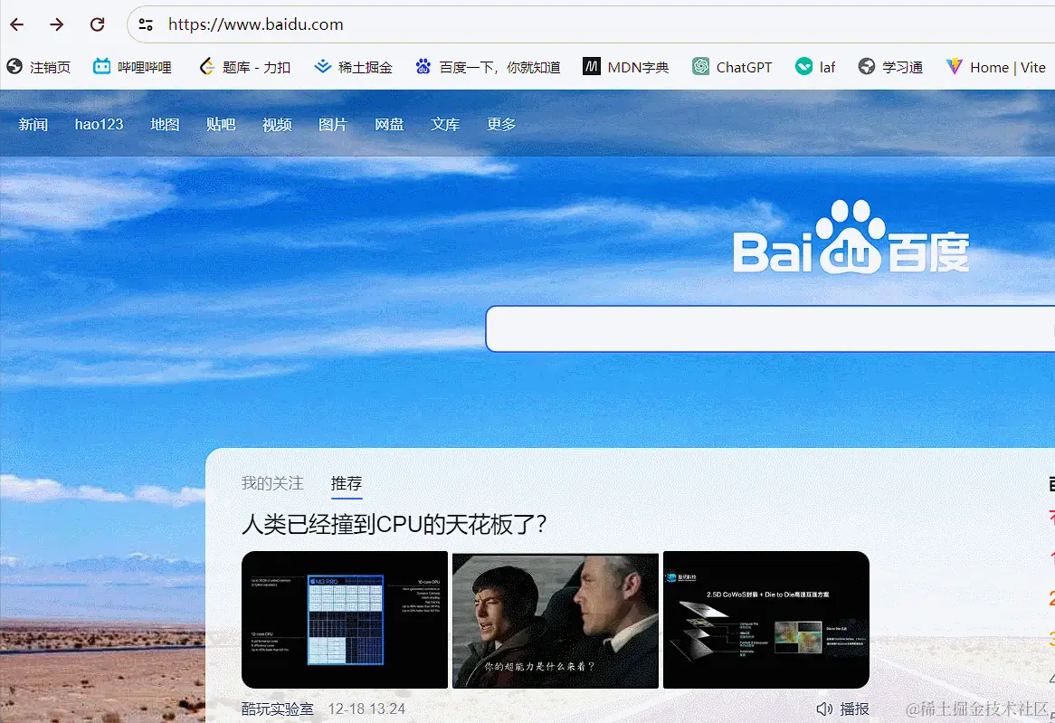Reload the page with refresh icon
Screen dimensions: 1055x723
tap(97, 24)
